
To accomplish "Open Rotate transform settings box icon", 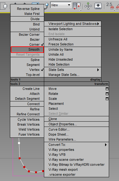I will pyautogui.click(x=107, y=94).
